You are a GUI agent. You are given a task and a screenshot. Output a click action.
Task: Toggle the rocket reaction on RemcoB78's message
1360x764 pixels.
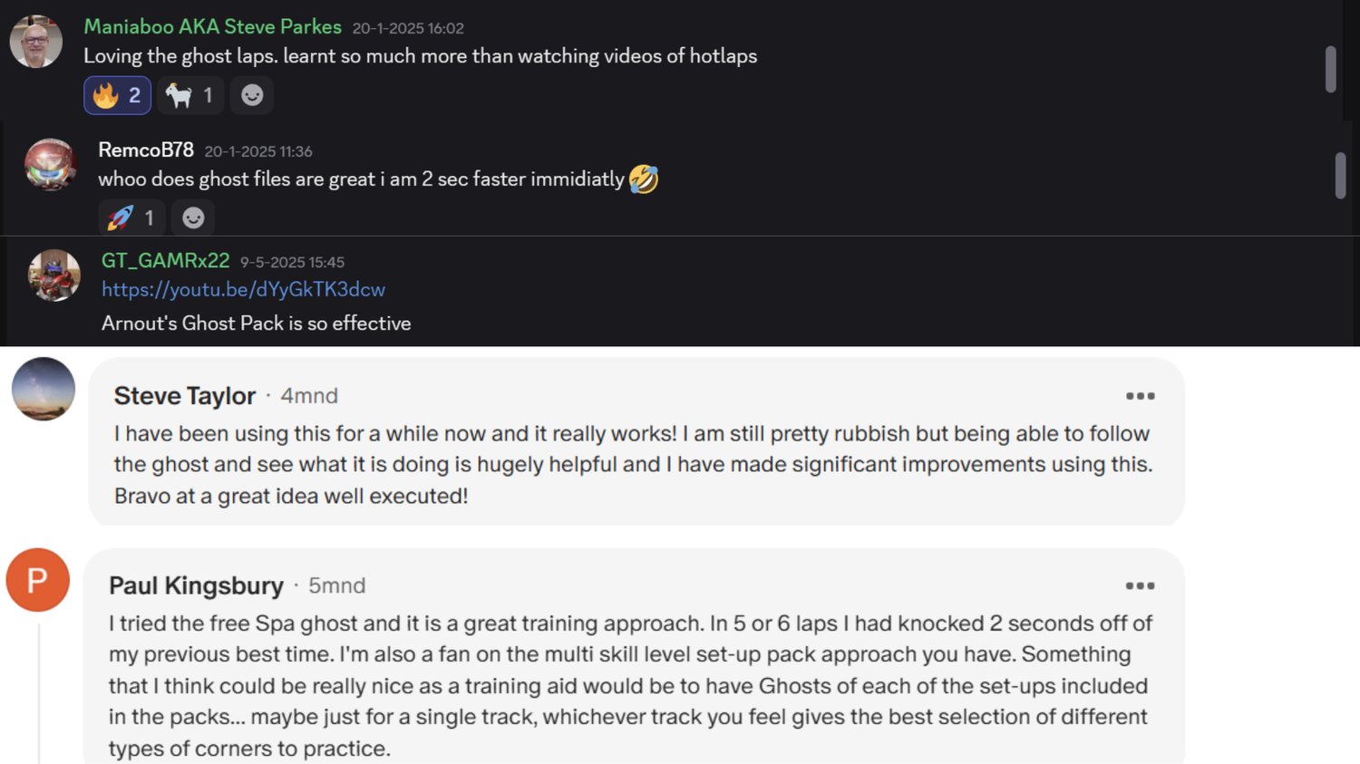(x=131, y=218)
